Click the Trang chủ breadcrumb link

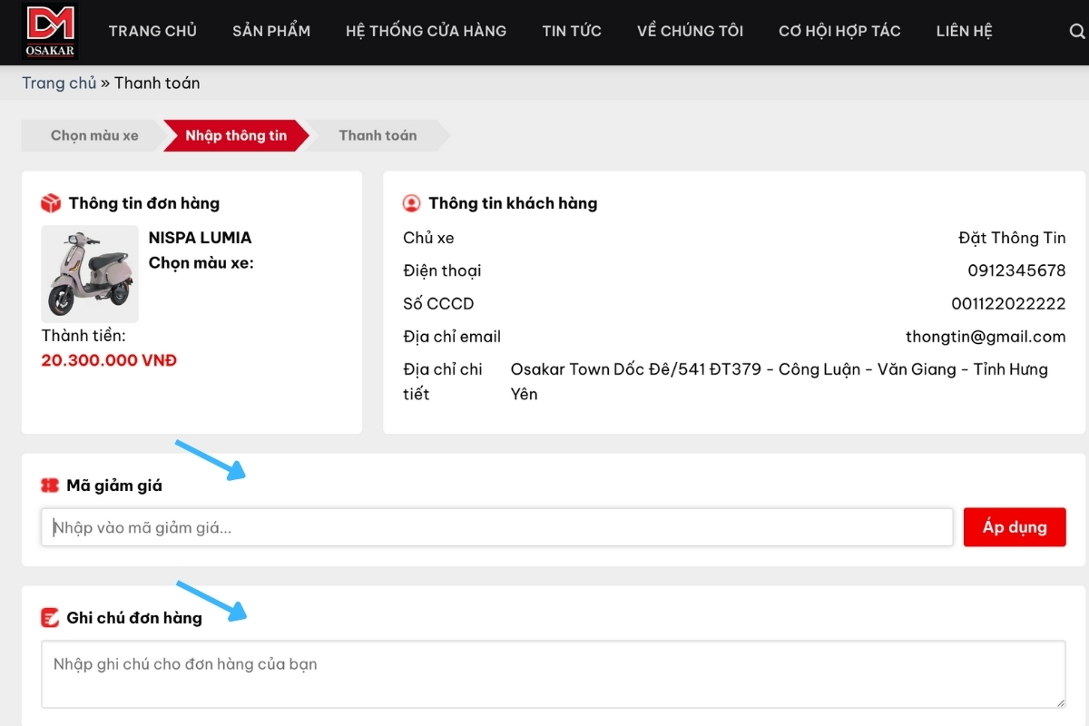59,83
